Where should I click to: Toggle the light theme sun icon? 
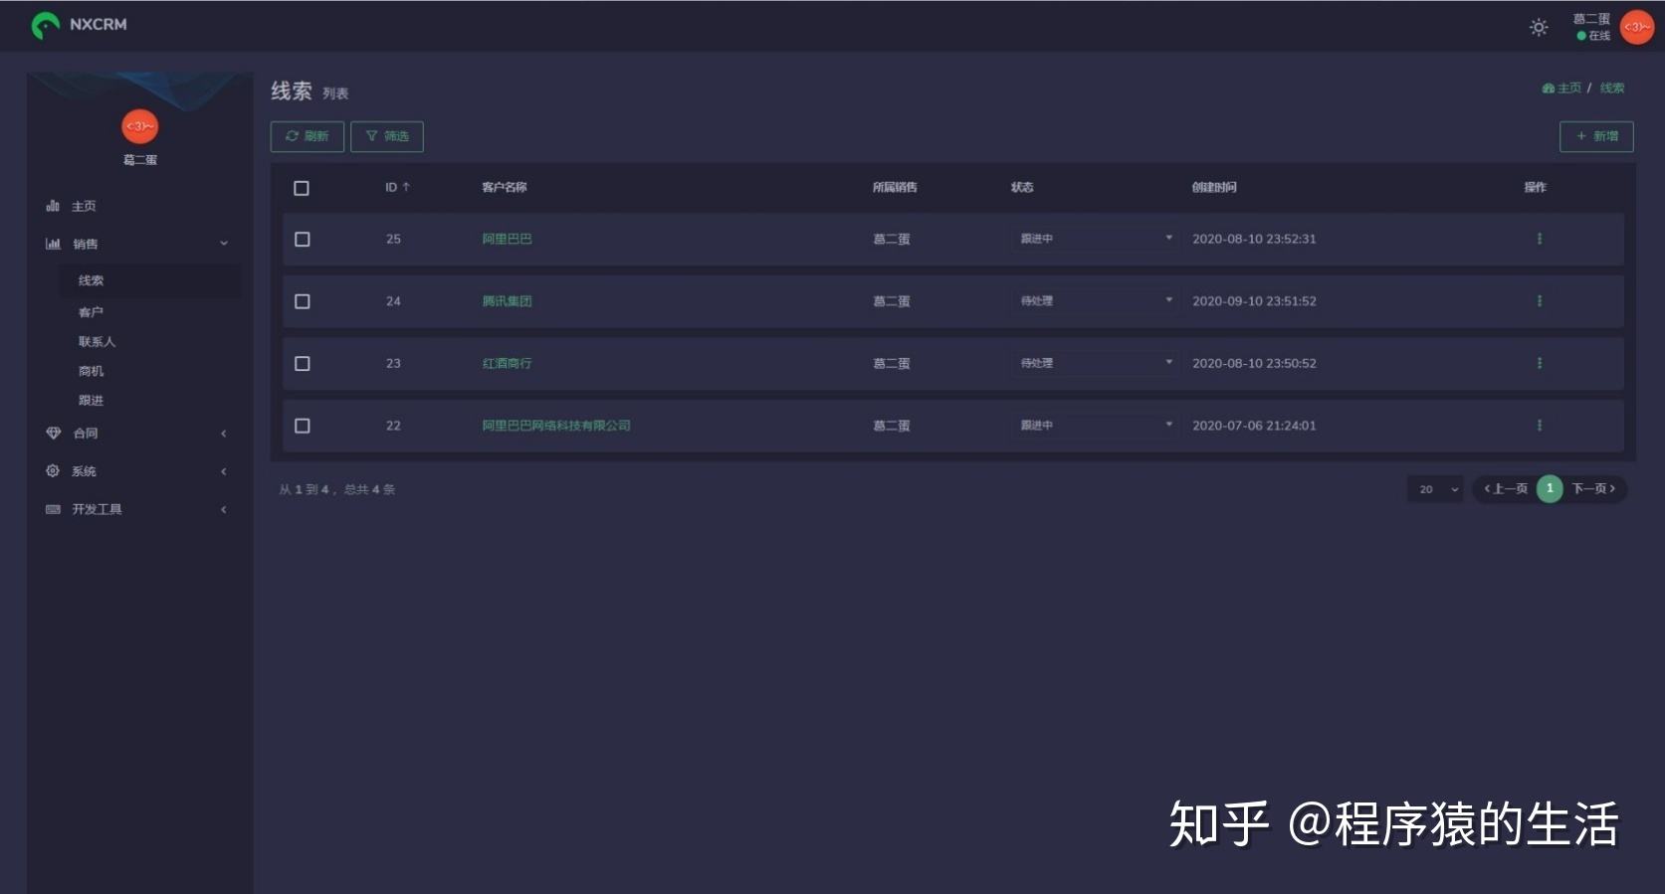coord(1538,28)
